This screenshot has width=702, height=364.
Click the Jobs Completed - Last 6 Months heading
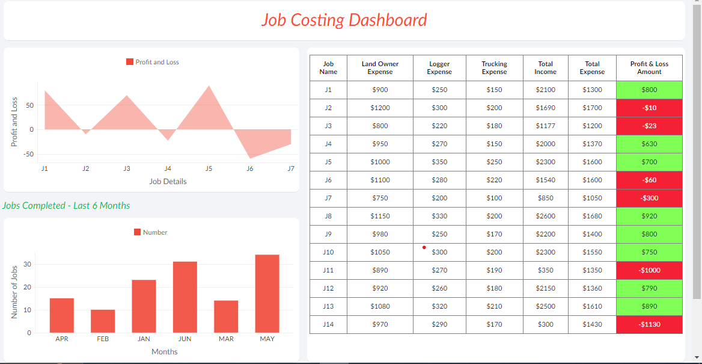coord(66,206)
